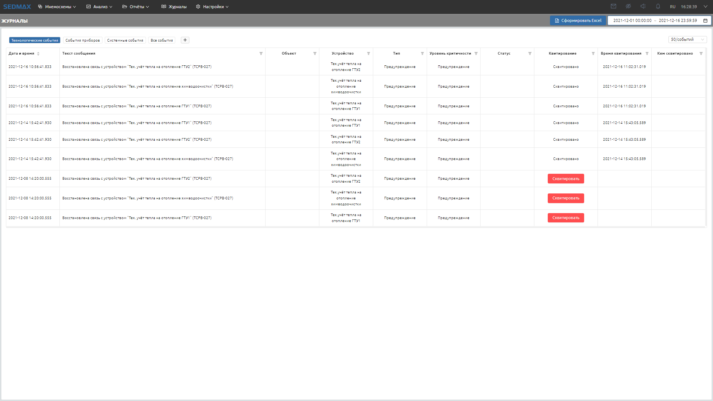Open the Журналы menu item
Screen dimensions: 713x401
[x=174, y=7]
